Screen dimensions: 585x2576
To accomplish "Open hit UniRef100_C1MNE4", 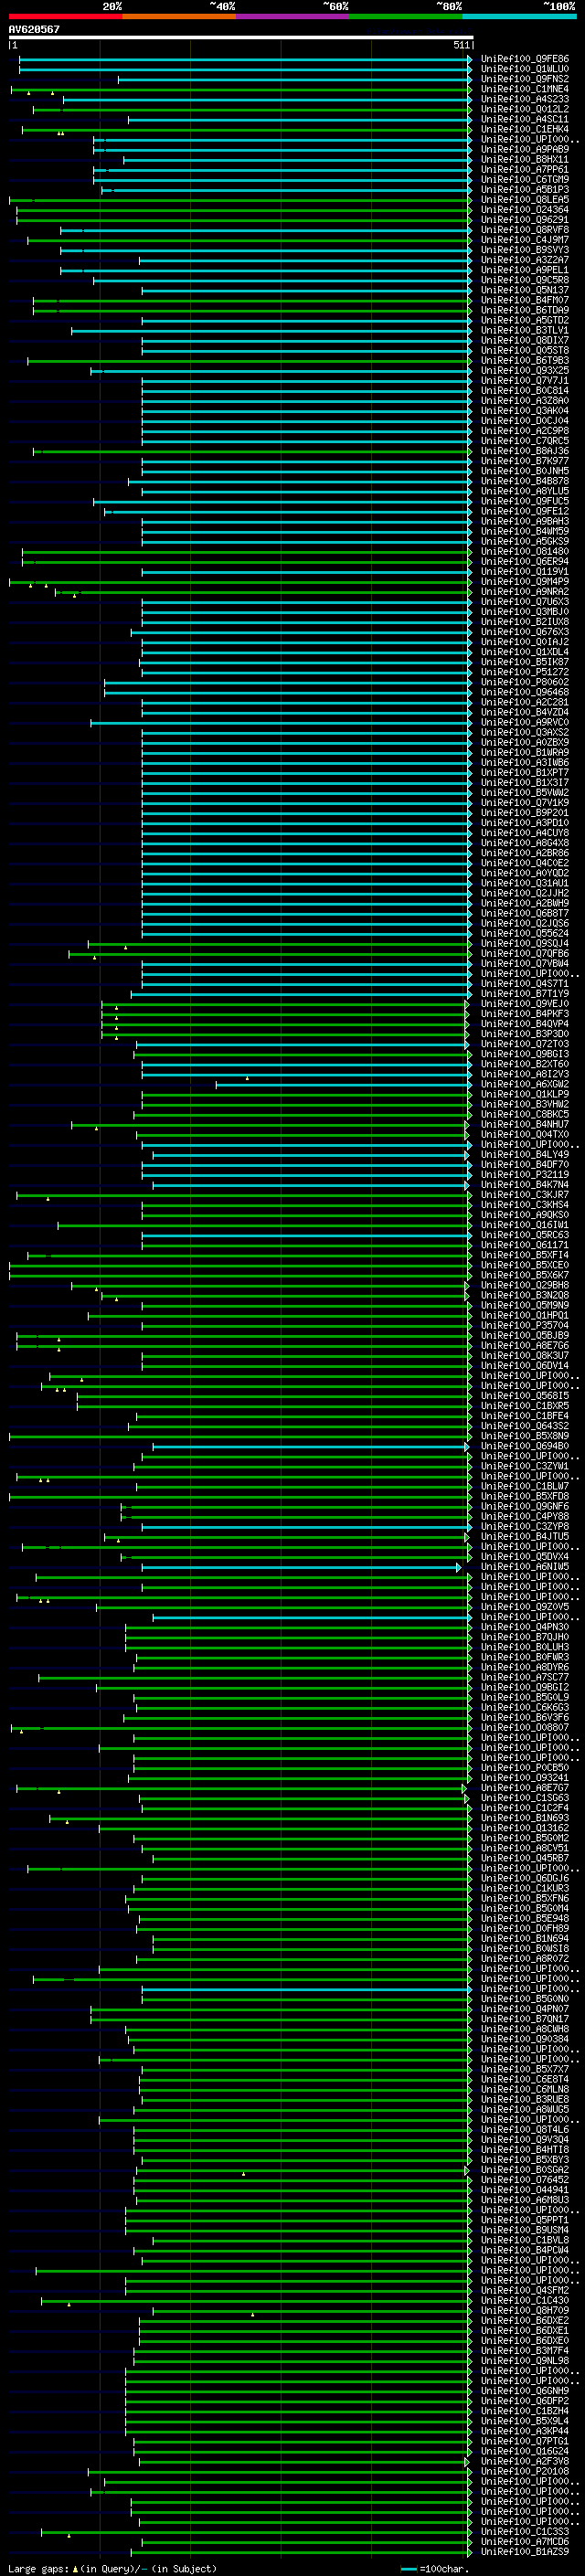I will point(524,89).
